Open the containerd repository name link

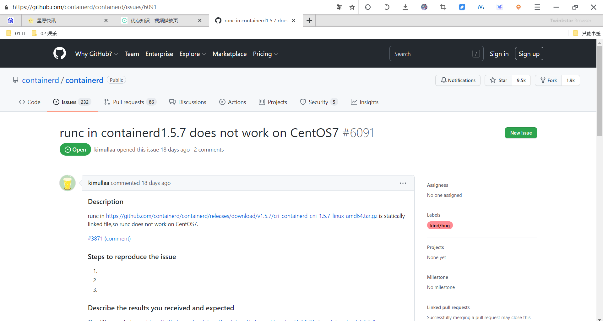point(84,80)
